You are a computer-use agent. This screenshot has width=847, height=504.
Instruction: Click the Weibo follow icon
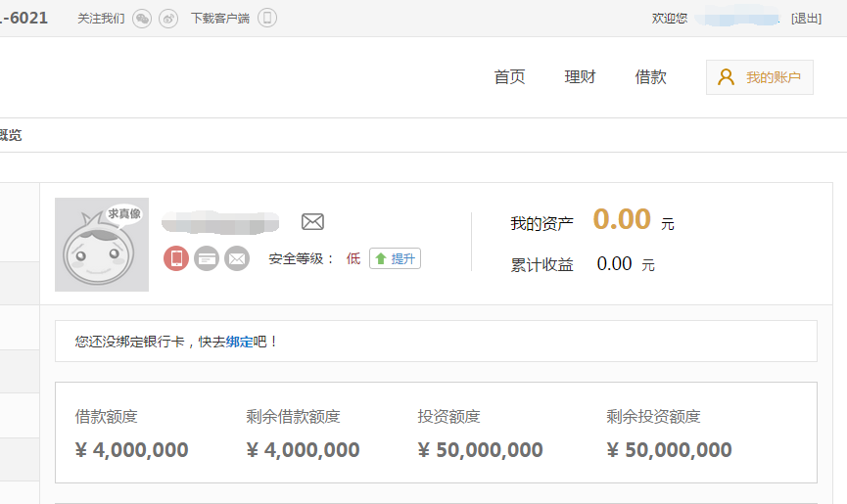pyautogui.click(x=168, y=19)
